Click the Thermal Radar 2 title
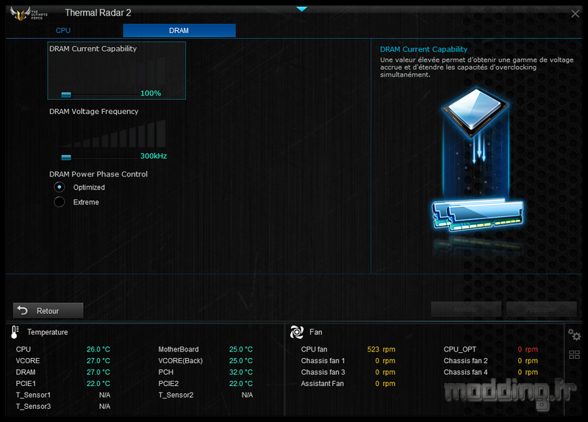 tap(98, 12)
